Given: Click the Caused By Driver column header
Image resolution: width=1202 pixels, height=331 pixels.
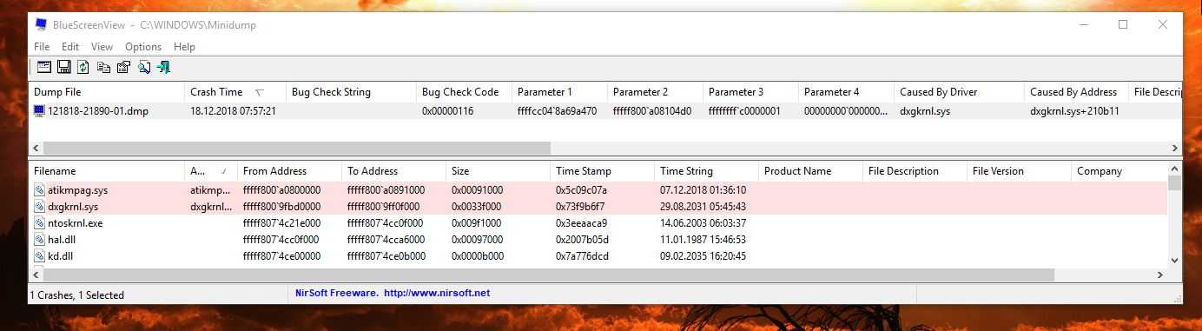Looking at the screenshot, I should point(960,92).
